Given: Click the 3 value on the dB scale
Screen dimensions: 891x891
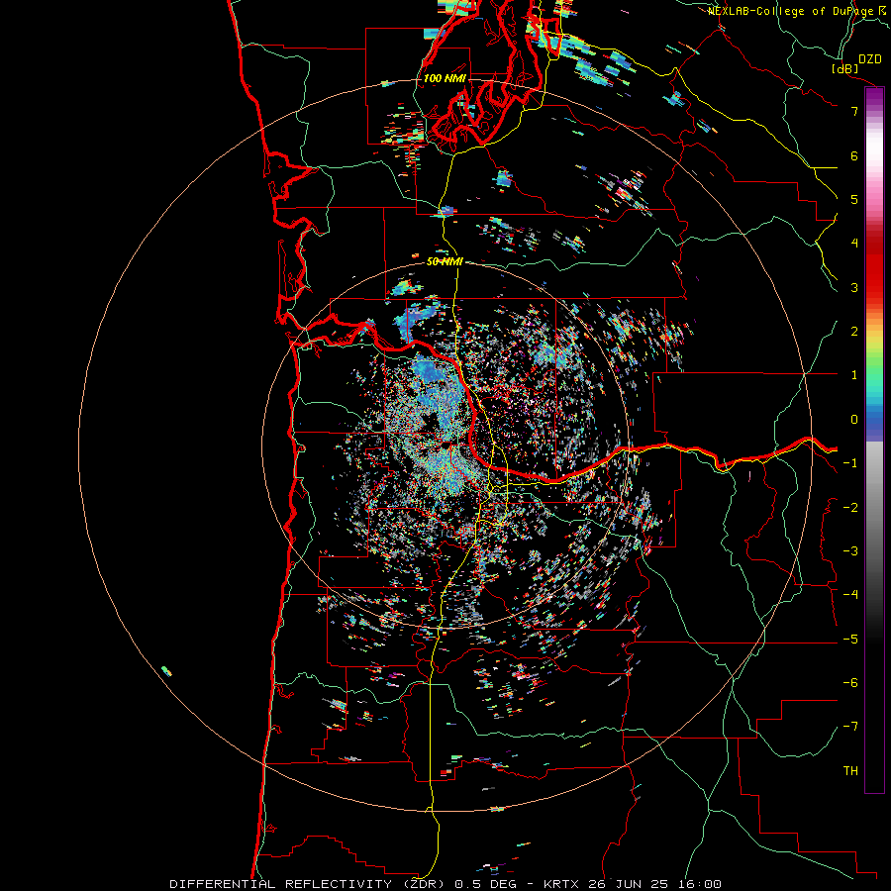Looking at the screenshot, I should 854,287.
